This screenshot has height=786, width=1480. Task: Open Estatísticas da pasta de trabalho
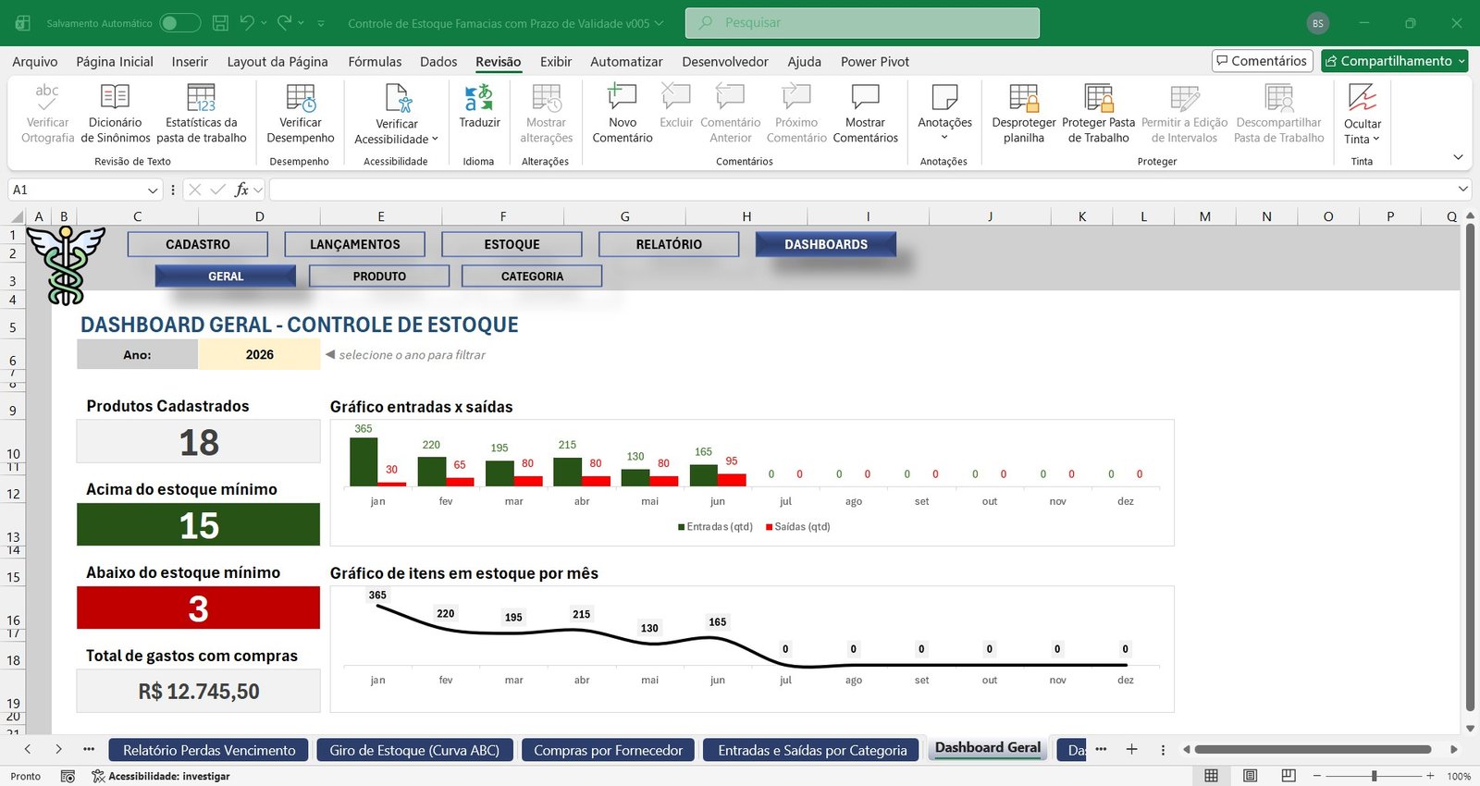(x=202, y=113)
